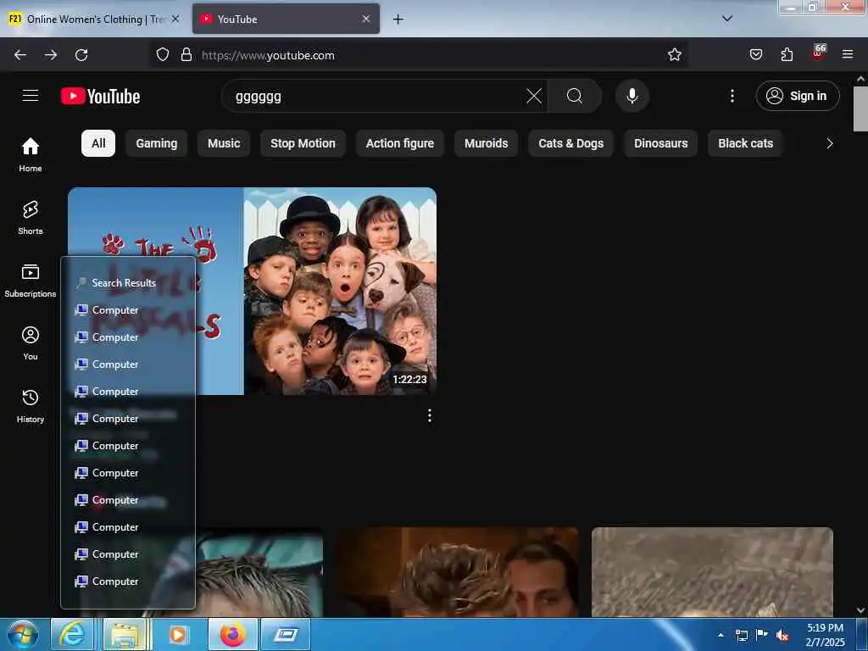Switch to the Online Women's Clothing tab
868x651 pixels.
pyautogui.click(x=94, y=19)
